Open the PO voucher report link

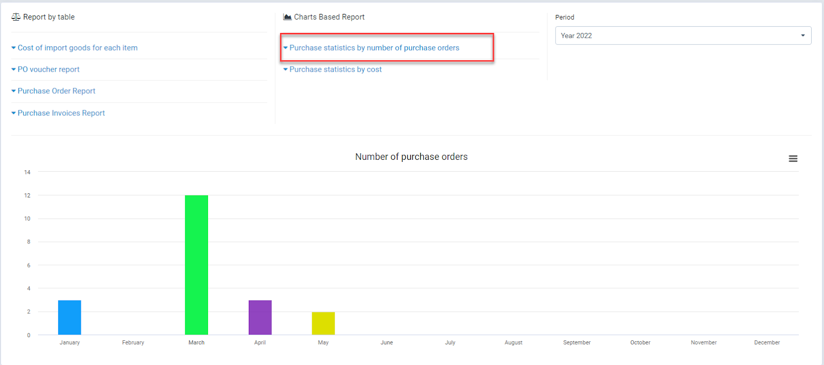48,70
